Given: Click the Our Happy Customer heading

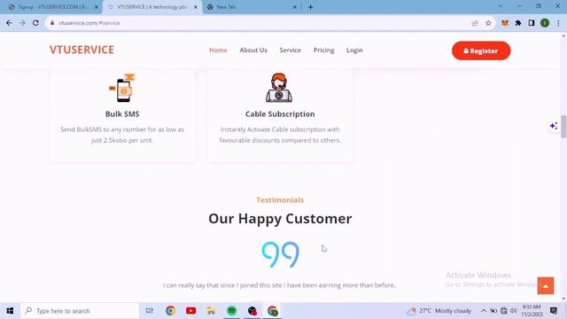Looking at the screenshot, I should tap(280, 219).
